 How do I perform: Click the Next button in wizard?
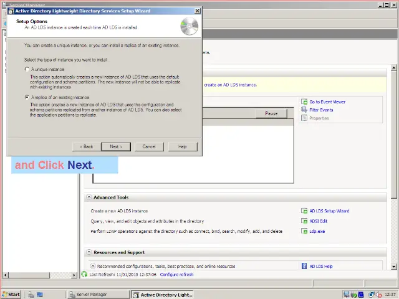pyautogui.click(x=115, y=146)
